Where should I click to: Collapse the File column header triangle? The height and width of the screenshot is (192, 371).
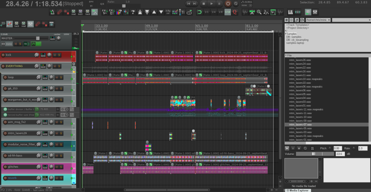click(x=286, y=55)
